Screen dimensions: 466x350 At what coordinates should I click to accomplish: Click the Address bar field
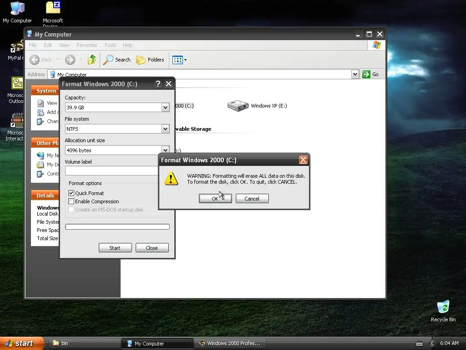pos(199,74)
